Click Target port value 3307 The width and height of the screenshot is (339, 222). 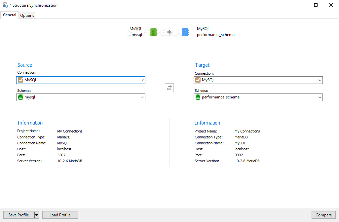[x=239, y=155]
